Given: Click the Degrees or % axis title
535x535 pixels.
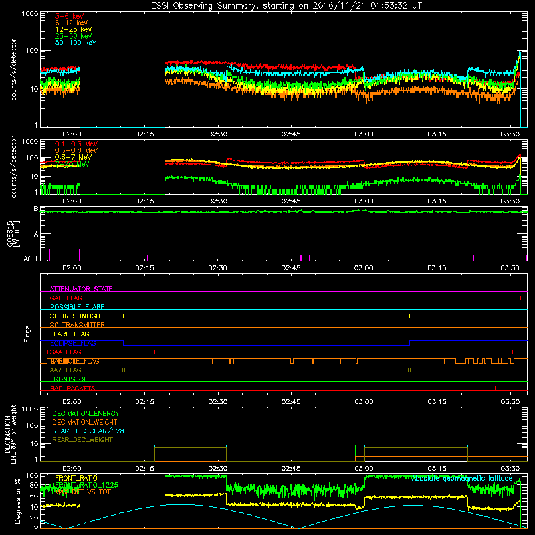Looking at the screenshot, I should [x=18, y=501].
